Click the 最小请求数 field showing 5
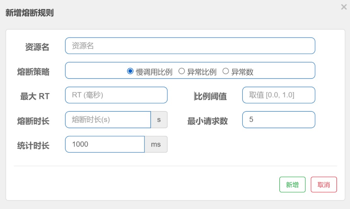 pyautogui.click(x=278, y=120)
